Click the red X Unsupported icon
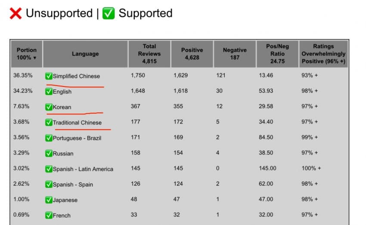Viewport: 366px width, 225px height. (16, 13)
